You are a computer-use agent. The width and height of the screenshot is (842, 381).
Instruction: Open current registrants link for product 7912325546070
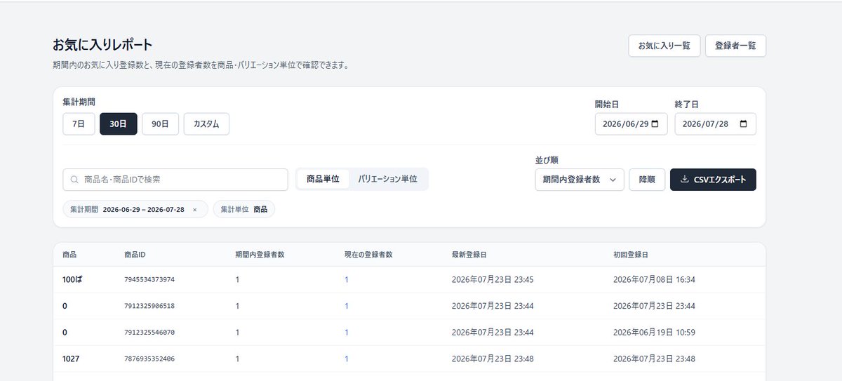tap(347, 333)
